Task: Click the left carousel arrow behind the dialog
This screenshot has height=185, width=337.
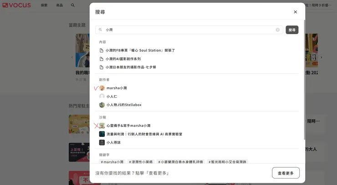Action: 72,57
